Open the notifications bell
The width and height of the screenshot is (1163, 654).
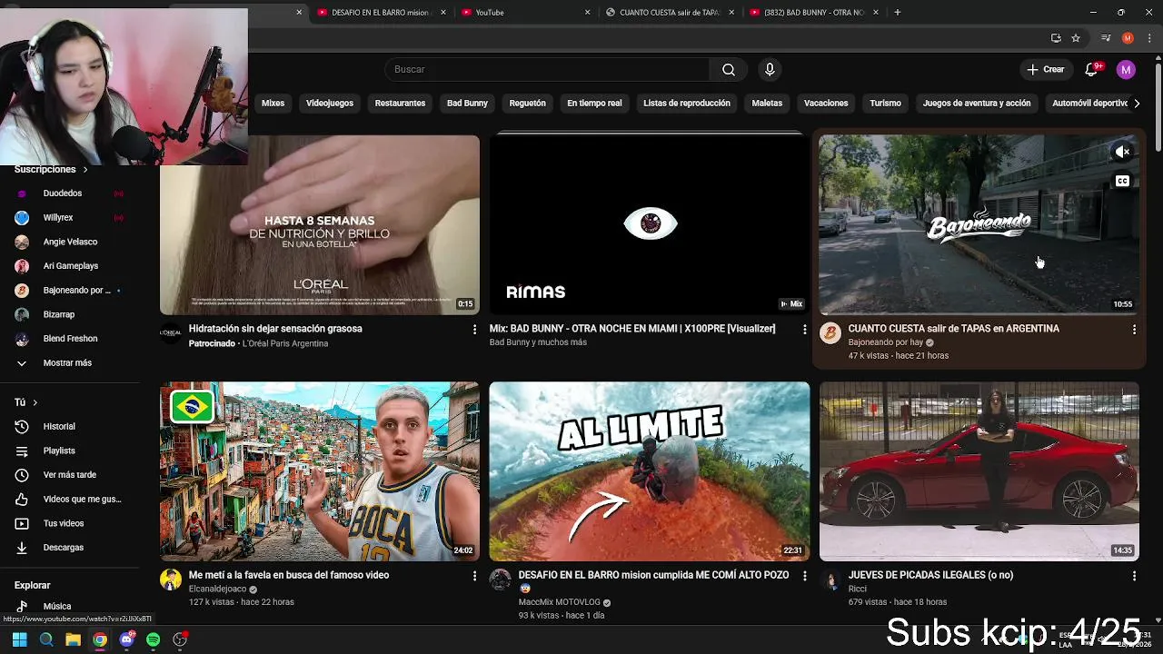coord(1091,69)
